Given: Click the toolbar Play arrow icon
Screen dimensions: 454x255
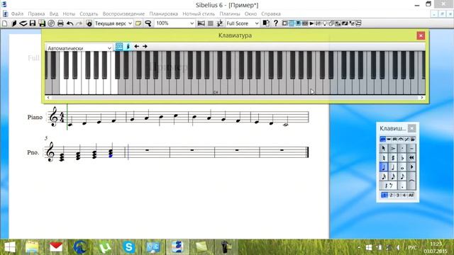Looking at the screenshot, I should 311,23.
